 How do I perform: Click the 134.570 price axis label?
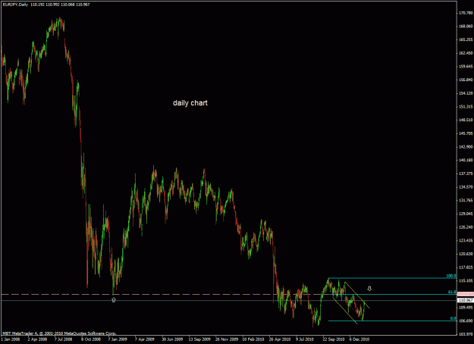[x=466, y=187]
